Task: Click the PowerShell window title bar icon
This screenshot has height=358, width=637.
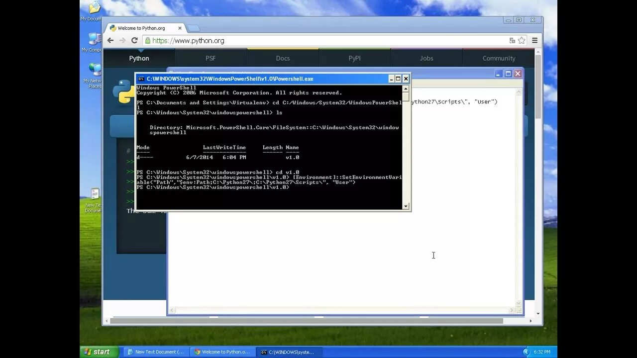Action: (x=141, y=79)
